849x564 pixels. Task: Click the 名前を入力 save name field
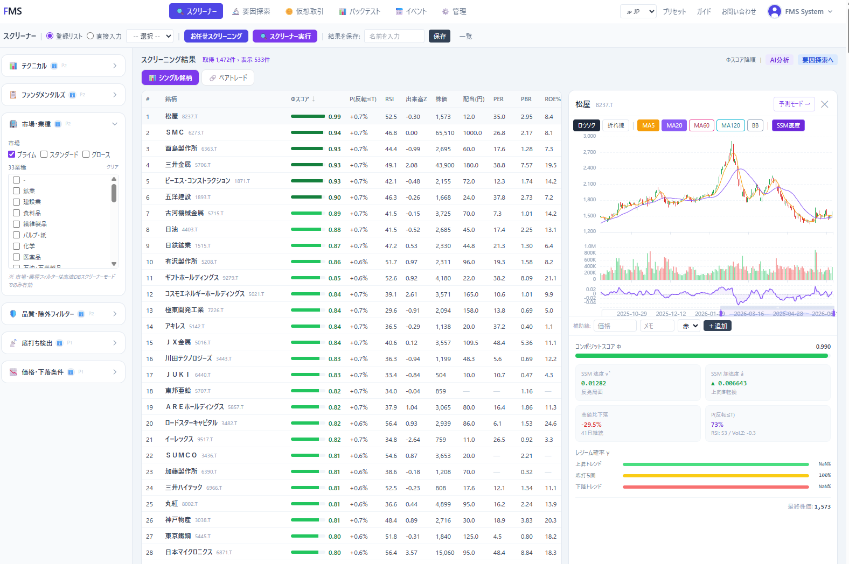coord(394,36)
